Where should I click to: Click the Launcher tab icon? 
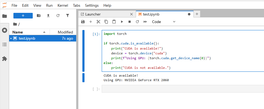tap(82, 14)
